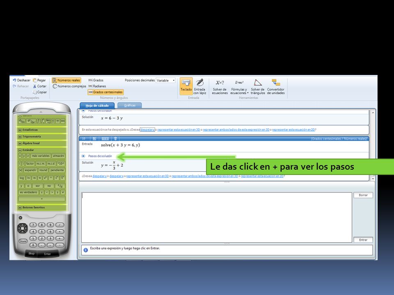Click the Copiar icon
This screenshot has width=394, height=295.
(x=34, y=92)
